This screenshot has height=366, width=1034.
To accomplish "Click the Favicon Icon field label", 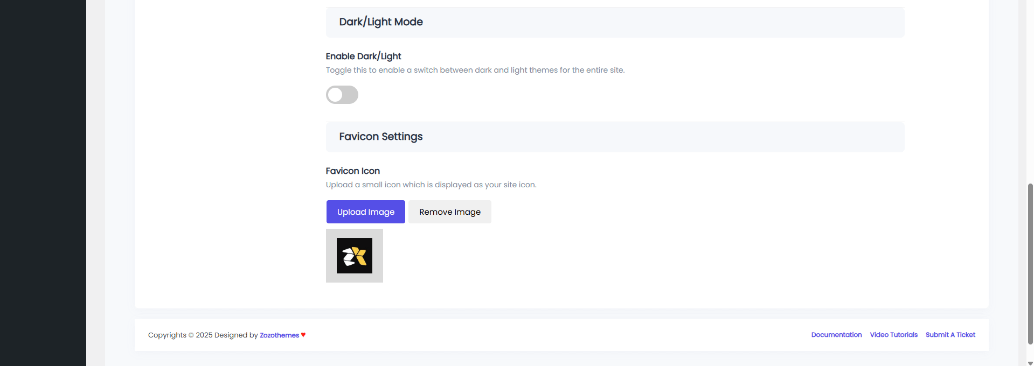I will 352,171.
